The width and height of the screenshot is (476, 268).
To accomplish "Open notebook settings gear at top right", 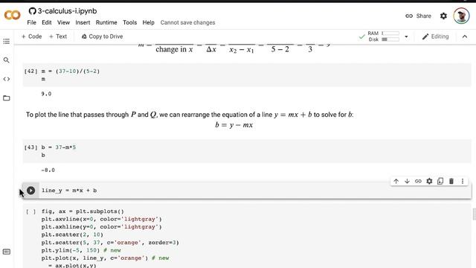I will (x=443, y=16).
